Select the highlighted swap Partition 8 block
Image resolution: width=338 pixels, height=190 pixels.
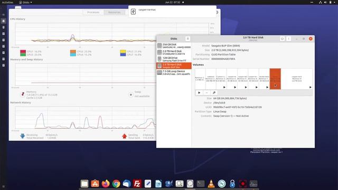(275, 79)
